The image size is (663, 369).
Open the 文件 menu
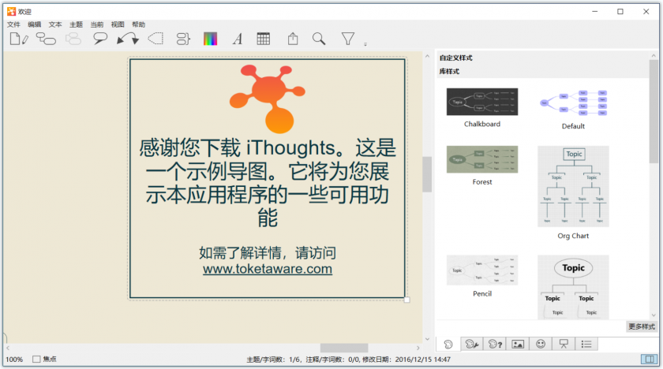pos(14,24)
